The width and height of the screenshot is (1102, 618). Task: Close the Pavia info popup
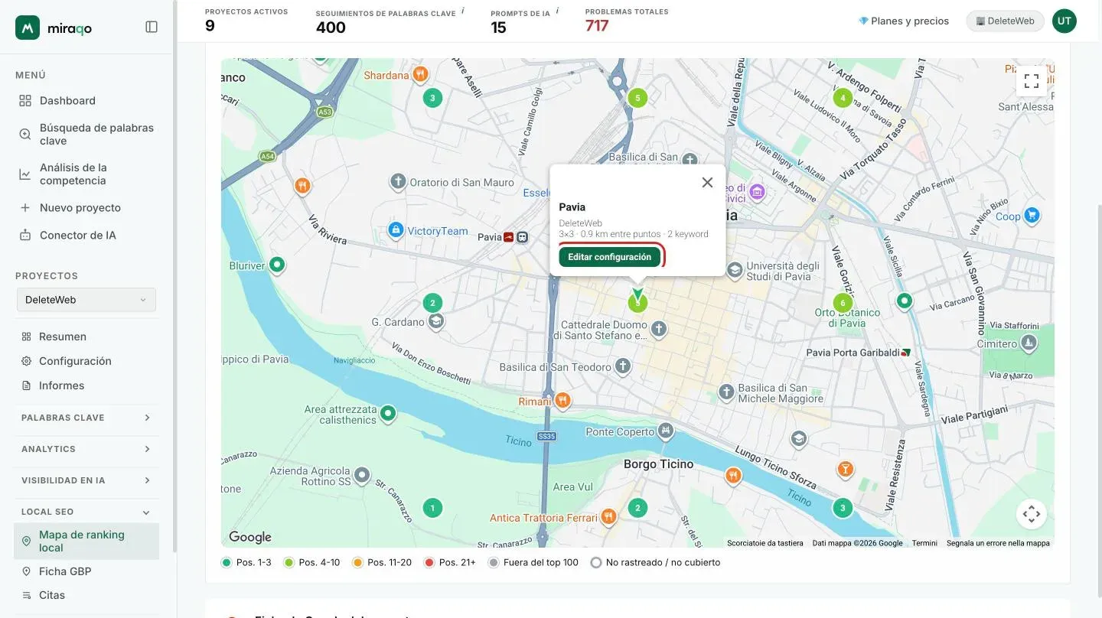(x=707, y=182)
